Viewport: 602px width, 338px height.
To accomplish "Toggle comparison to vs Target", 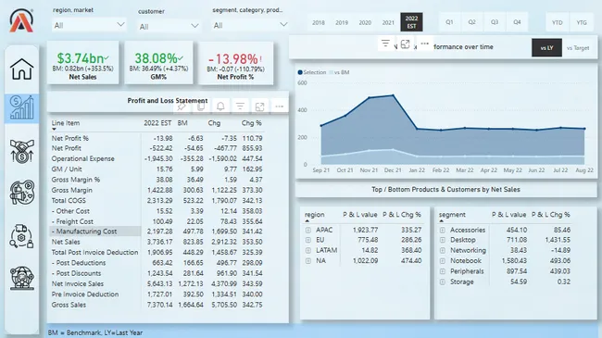I will point(578,47).
